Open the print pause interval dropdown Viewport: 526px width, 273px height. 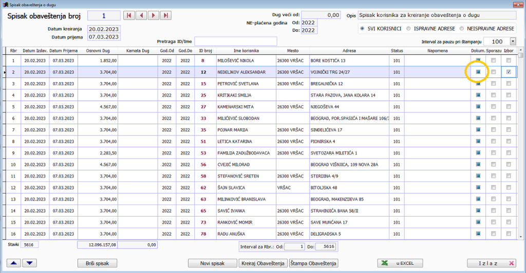coord(513,42)
